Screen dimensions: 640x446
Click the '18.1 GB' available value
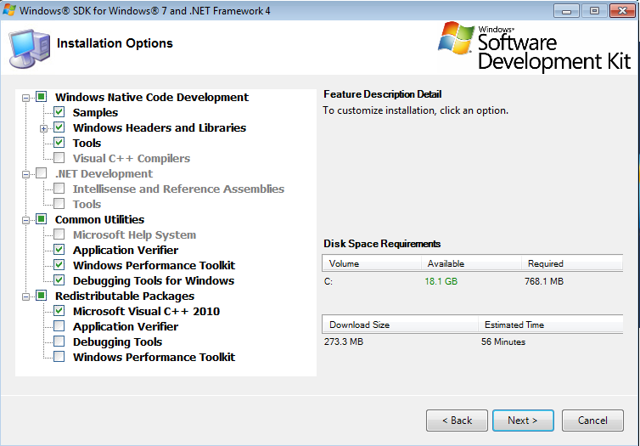pyautogui.click(x=441, y=281)
